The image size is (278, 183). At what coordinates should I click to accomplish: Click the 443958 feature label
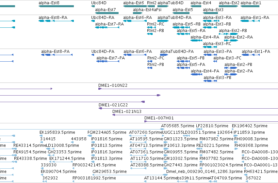79,139
